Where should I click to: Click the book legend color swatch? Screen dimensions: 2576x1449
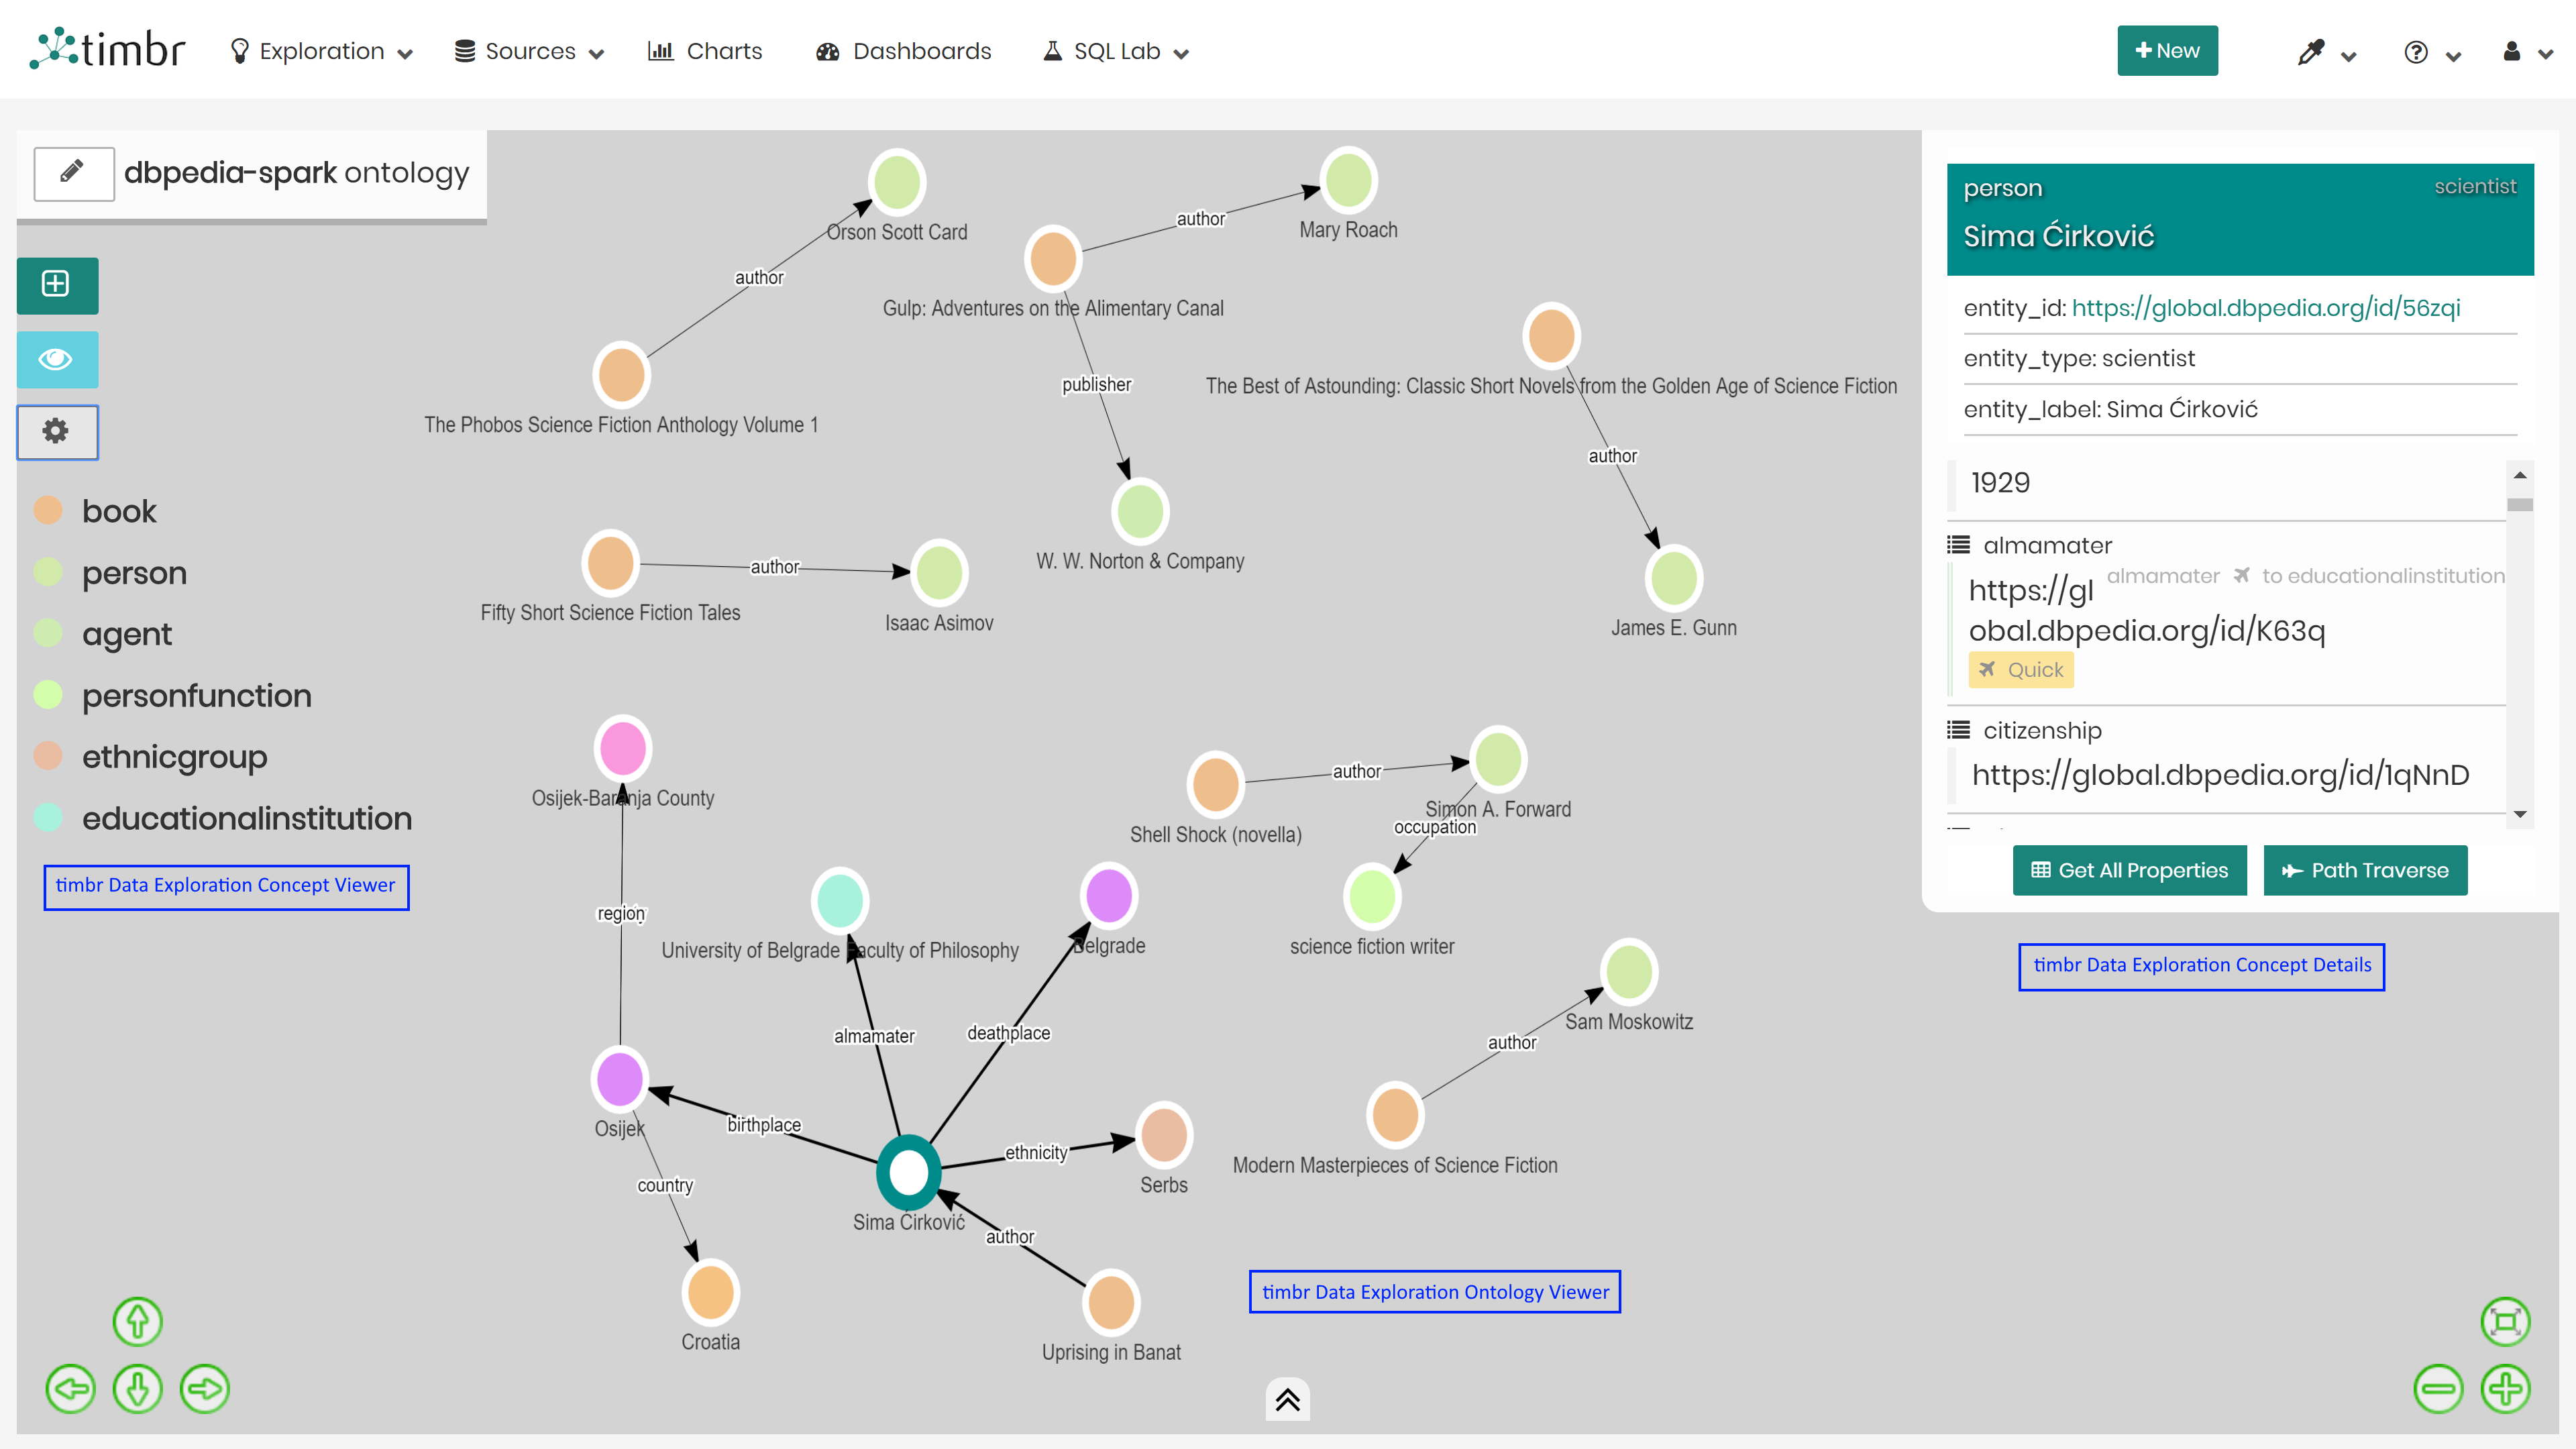tap(48, 511)
